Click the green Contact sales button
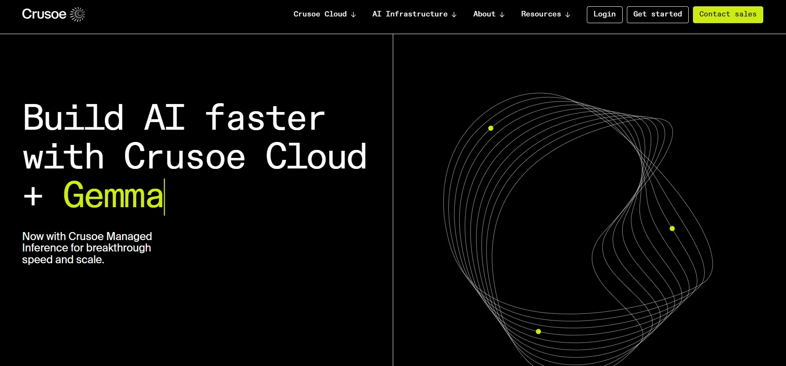Image resolution: width=786 pixels, height=366 pixels. (x=727, y=15)
